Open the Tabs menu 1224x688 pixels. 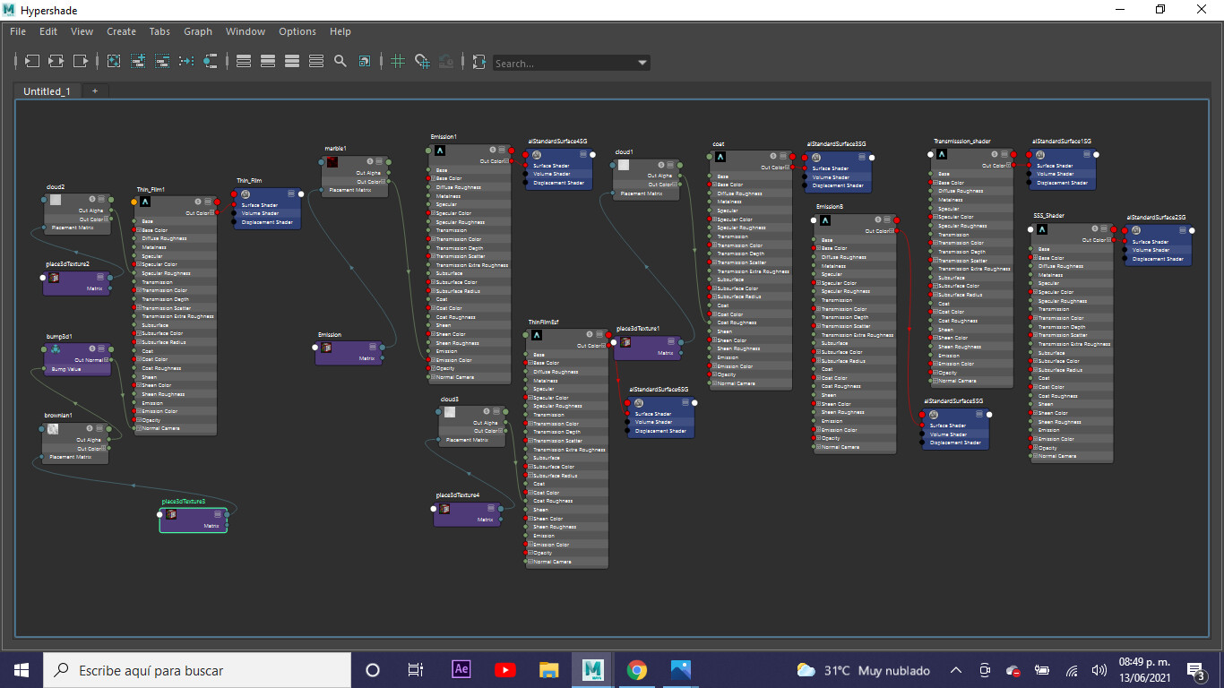(159, 31)
